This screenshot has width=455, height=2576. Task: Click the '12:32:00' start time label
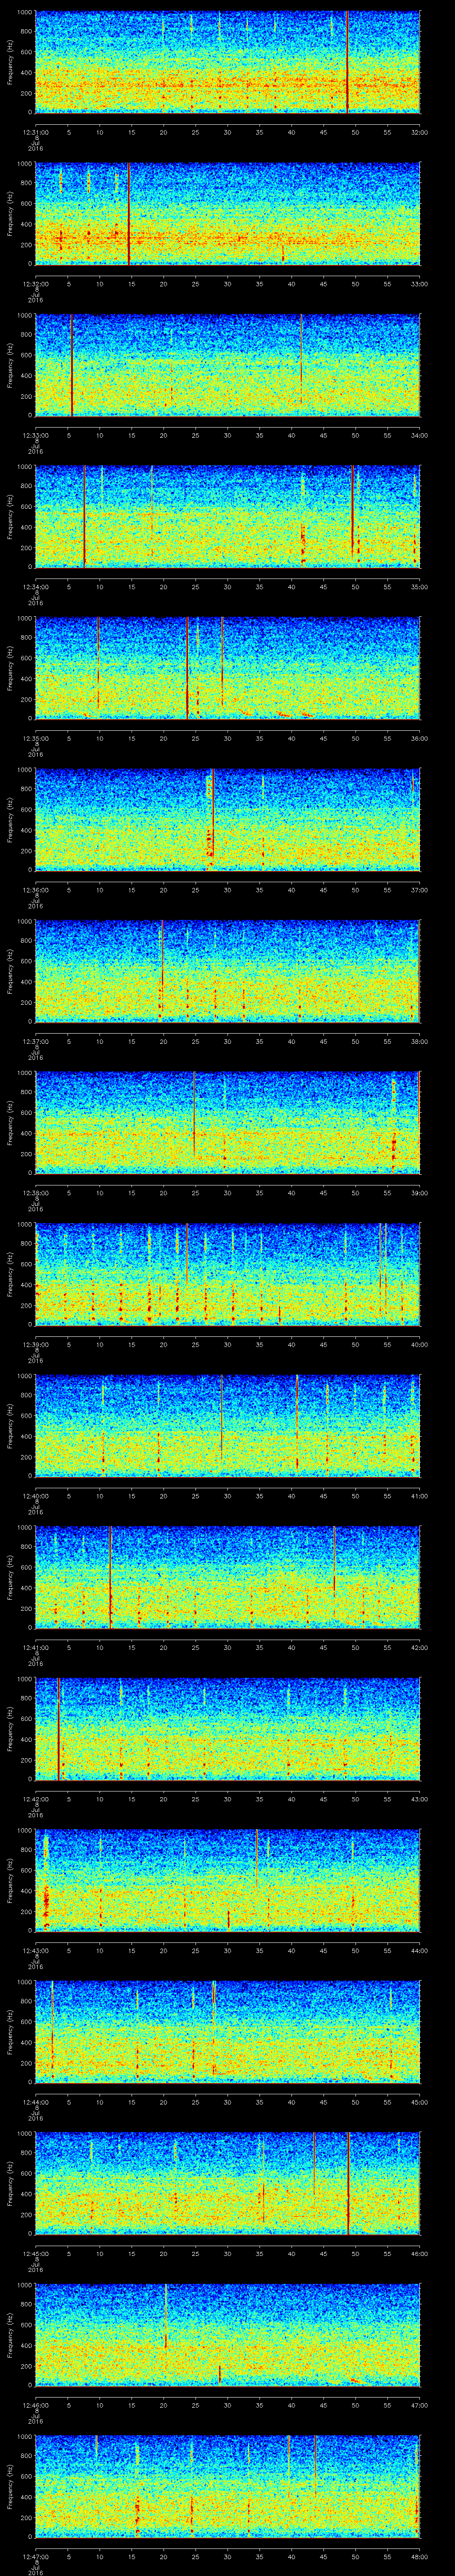tap(36, 284)
